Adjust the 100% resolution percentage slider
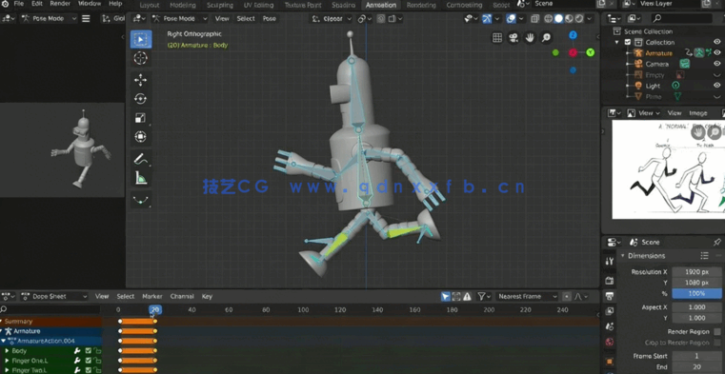The image size is (725, 374). [x=696, y=294]
